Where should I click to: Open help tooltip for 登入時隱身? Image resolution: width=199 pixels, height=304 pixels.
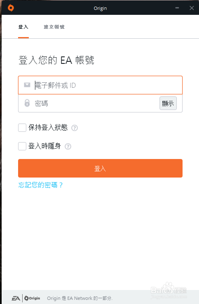pyautogui.click(x=68, y=146)
